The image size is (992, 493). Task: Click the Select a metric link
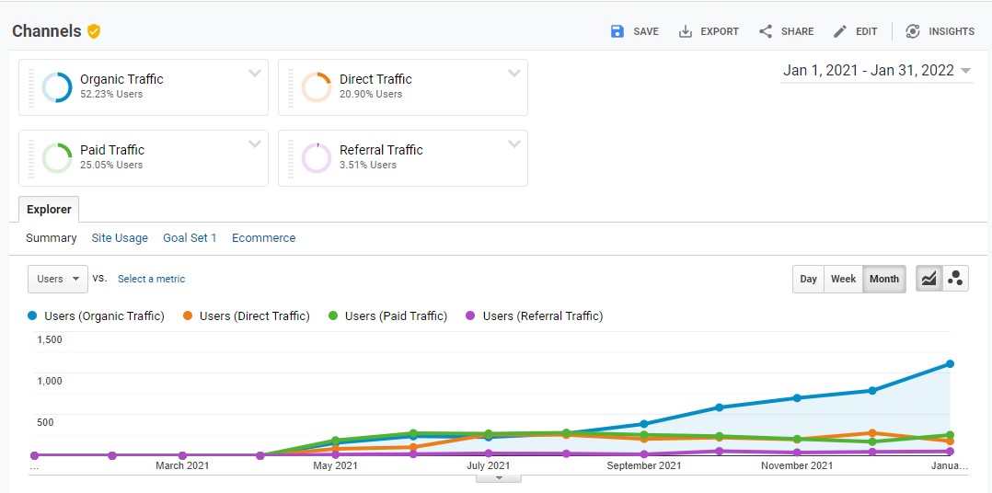pos(151,279)
